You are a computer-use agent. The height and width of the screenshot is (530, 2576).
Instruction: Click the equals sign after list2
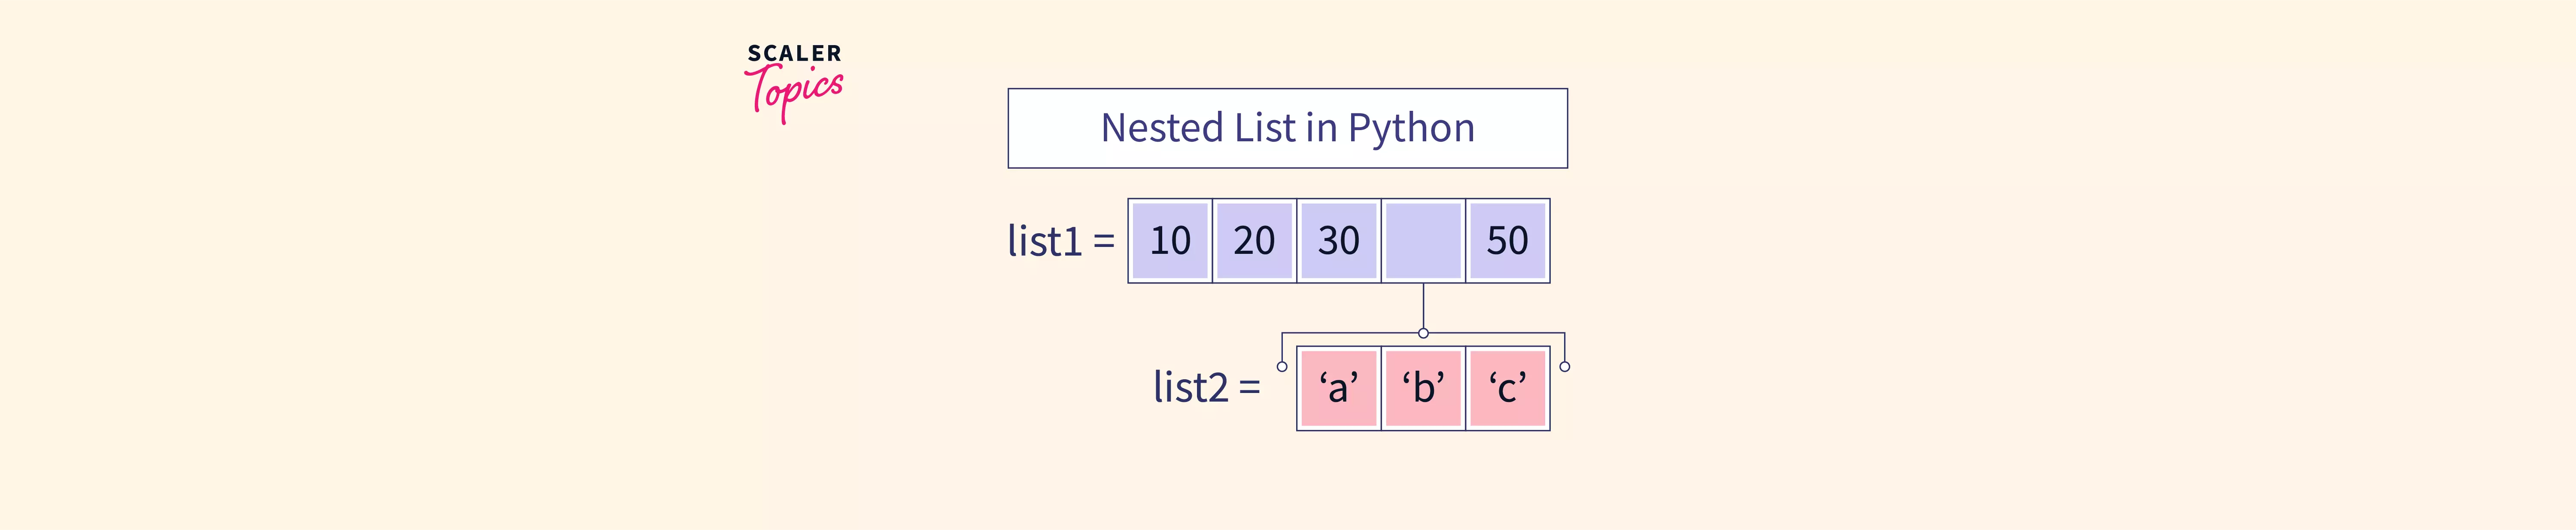(1250, 388)
